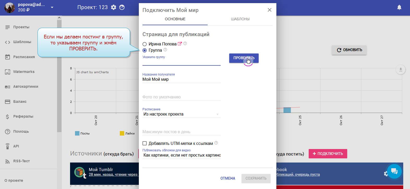Open notifications bell icon
Image resolution: width=410 pixels, height=189 pixels.
click(399, 7)
